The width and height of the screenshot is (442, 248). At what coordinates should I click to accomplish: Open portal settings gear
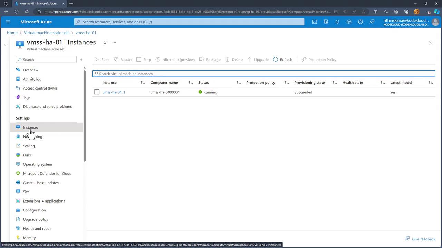[349, 22]
